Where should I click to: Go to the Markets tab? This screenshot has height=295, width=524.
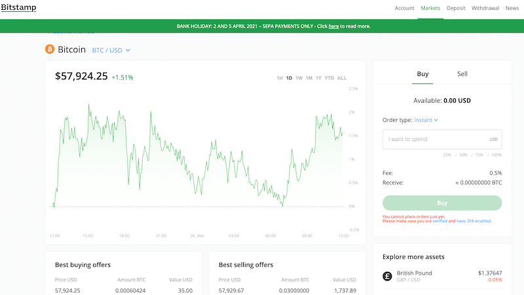click(430, 8)
